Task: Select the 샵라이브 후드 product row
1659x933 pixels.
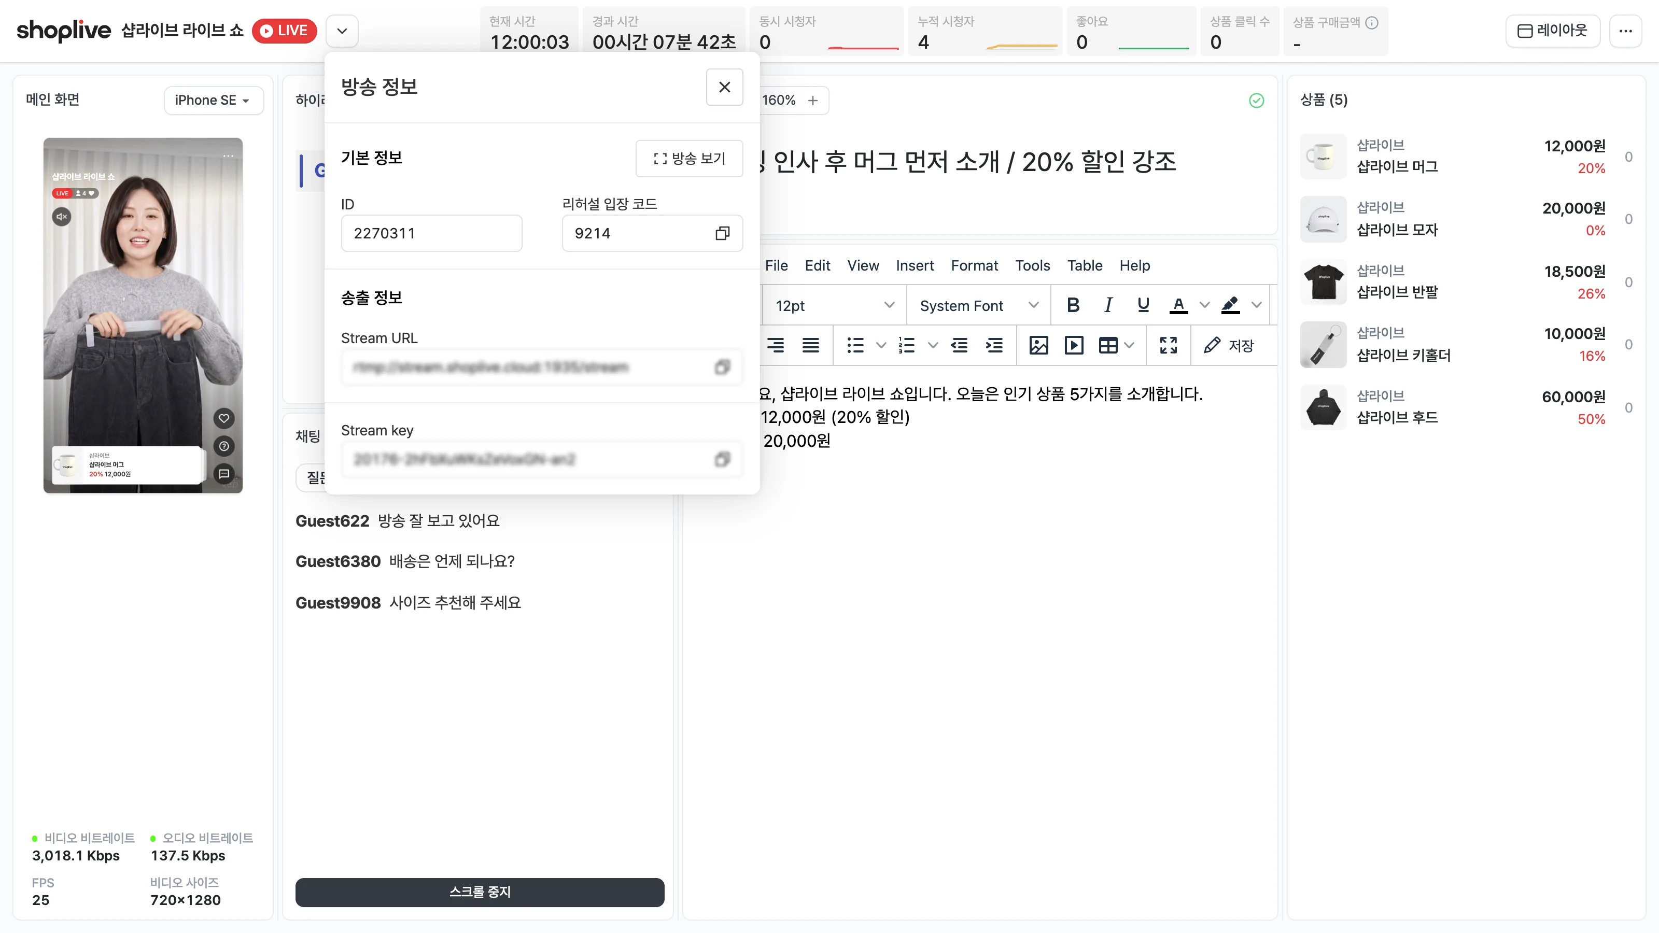Action: [x=1466, y=407]
